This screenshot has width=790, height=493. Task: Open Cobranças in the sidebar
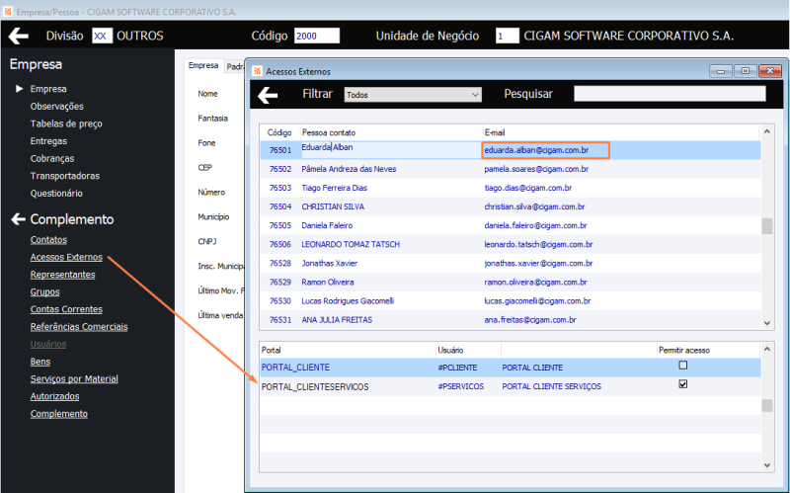click(52, 158)
